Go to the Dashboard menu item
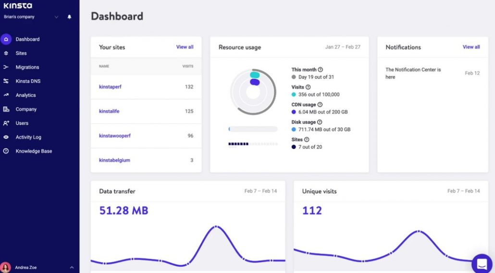Screen dimensions: 495x273 point(28,39)
